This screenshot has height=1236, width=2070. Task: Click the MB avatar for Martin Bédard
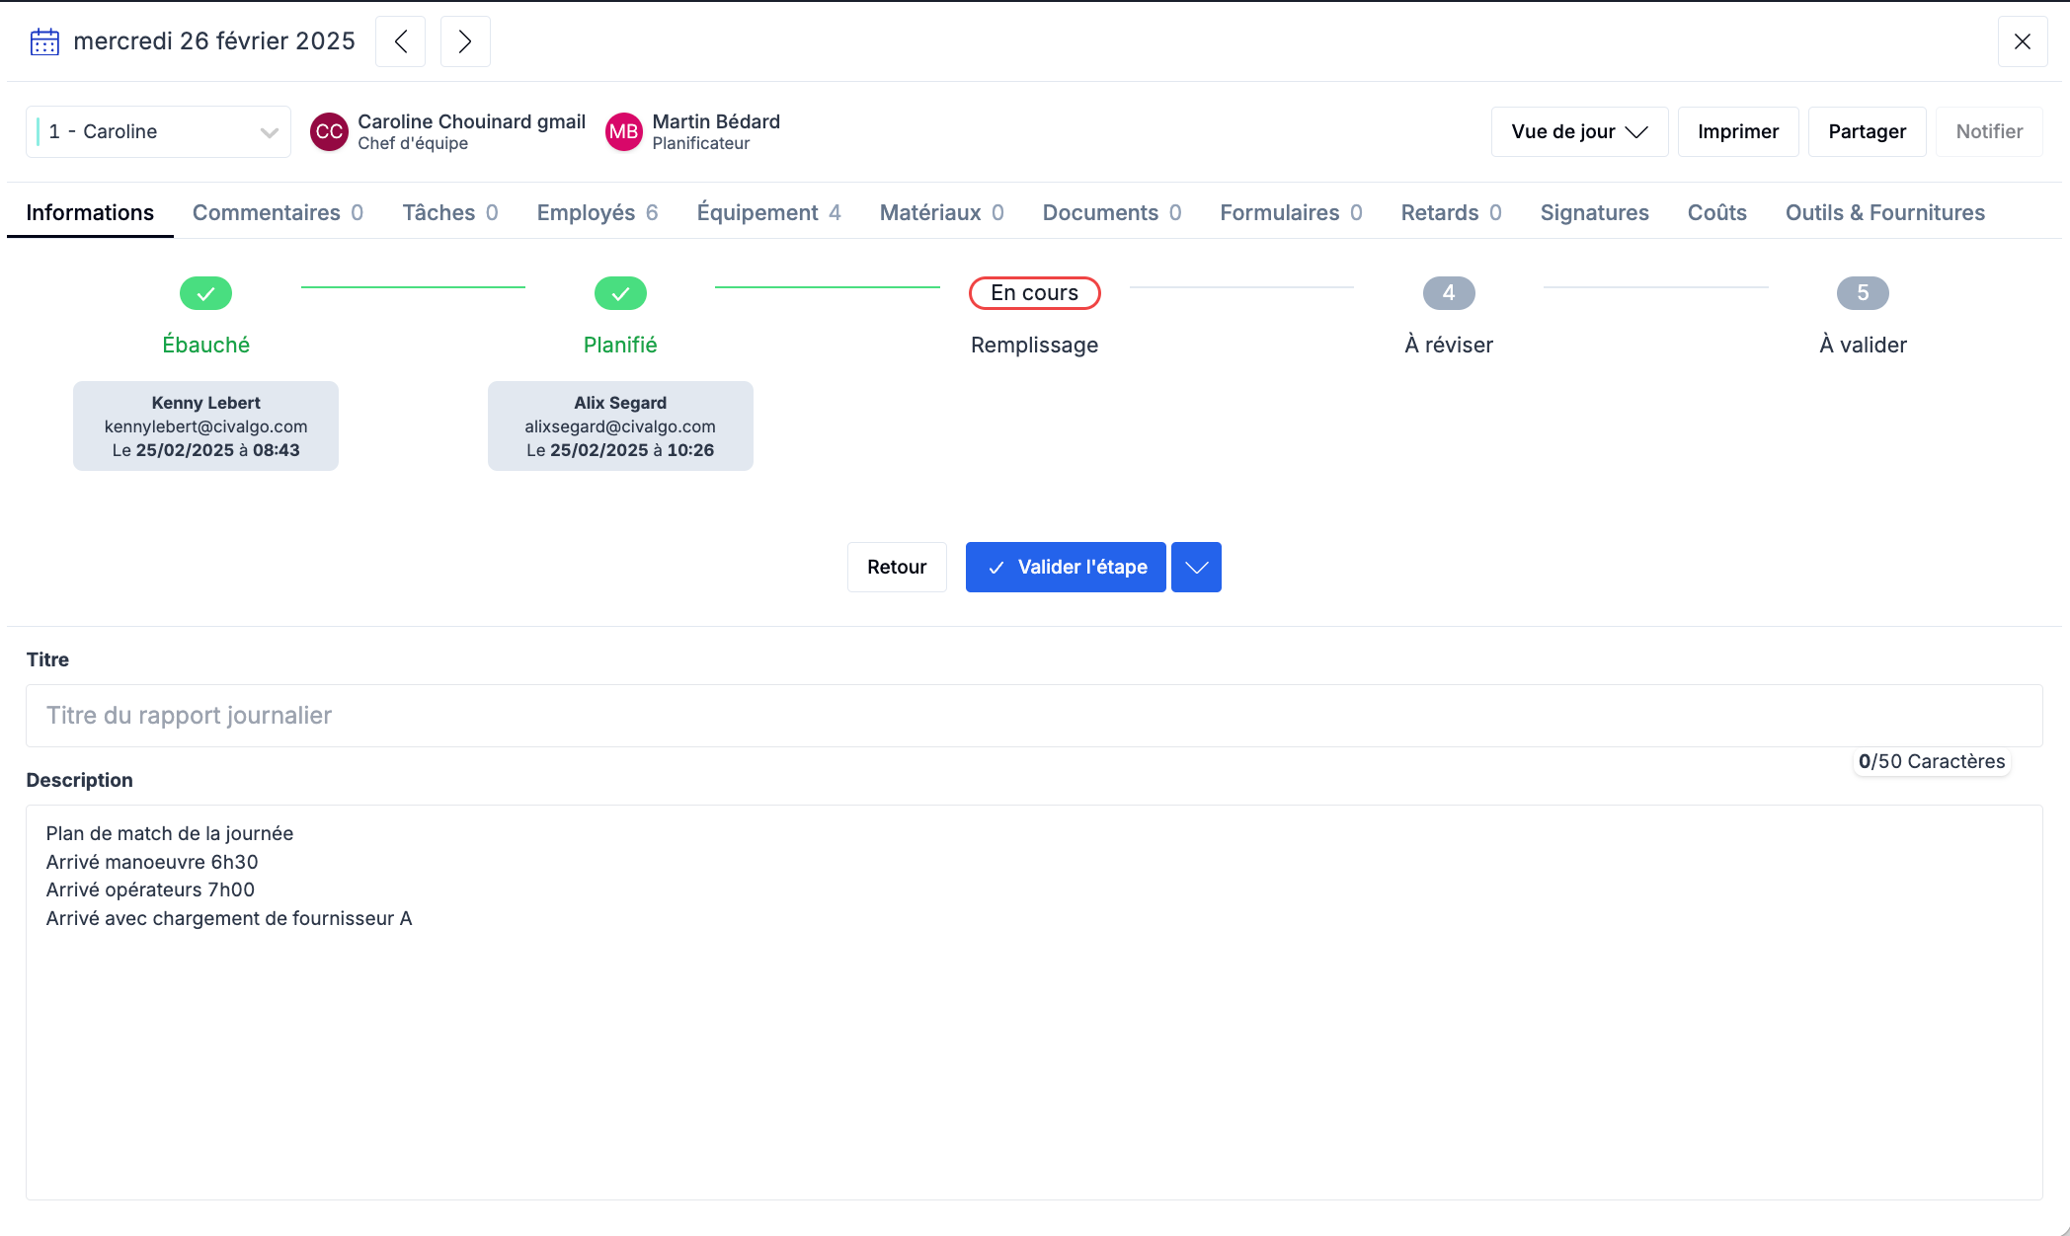(x=623, y=131)
